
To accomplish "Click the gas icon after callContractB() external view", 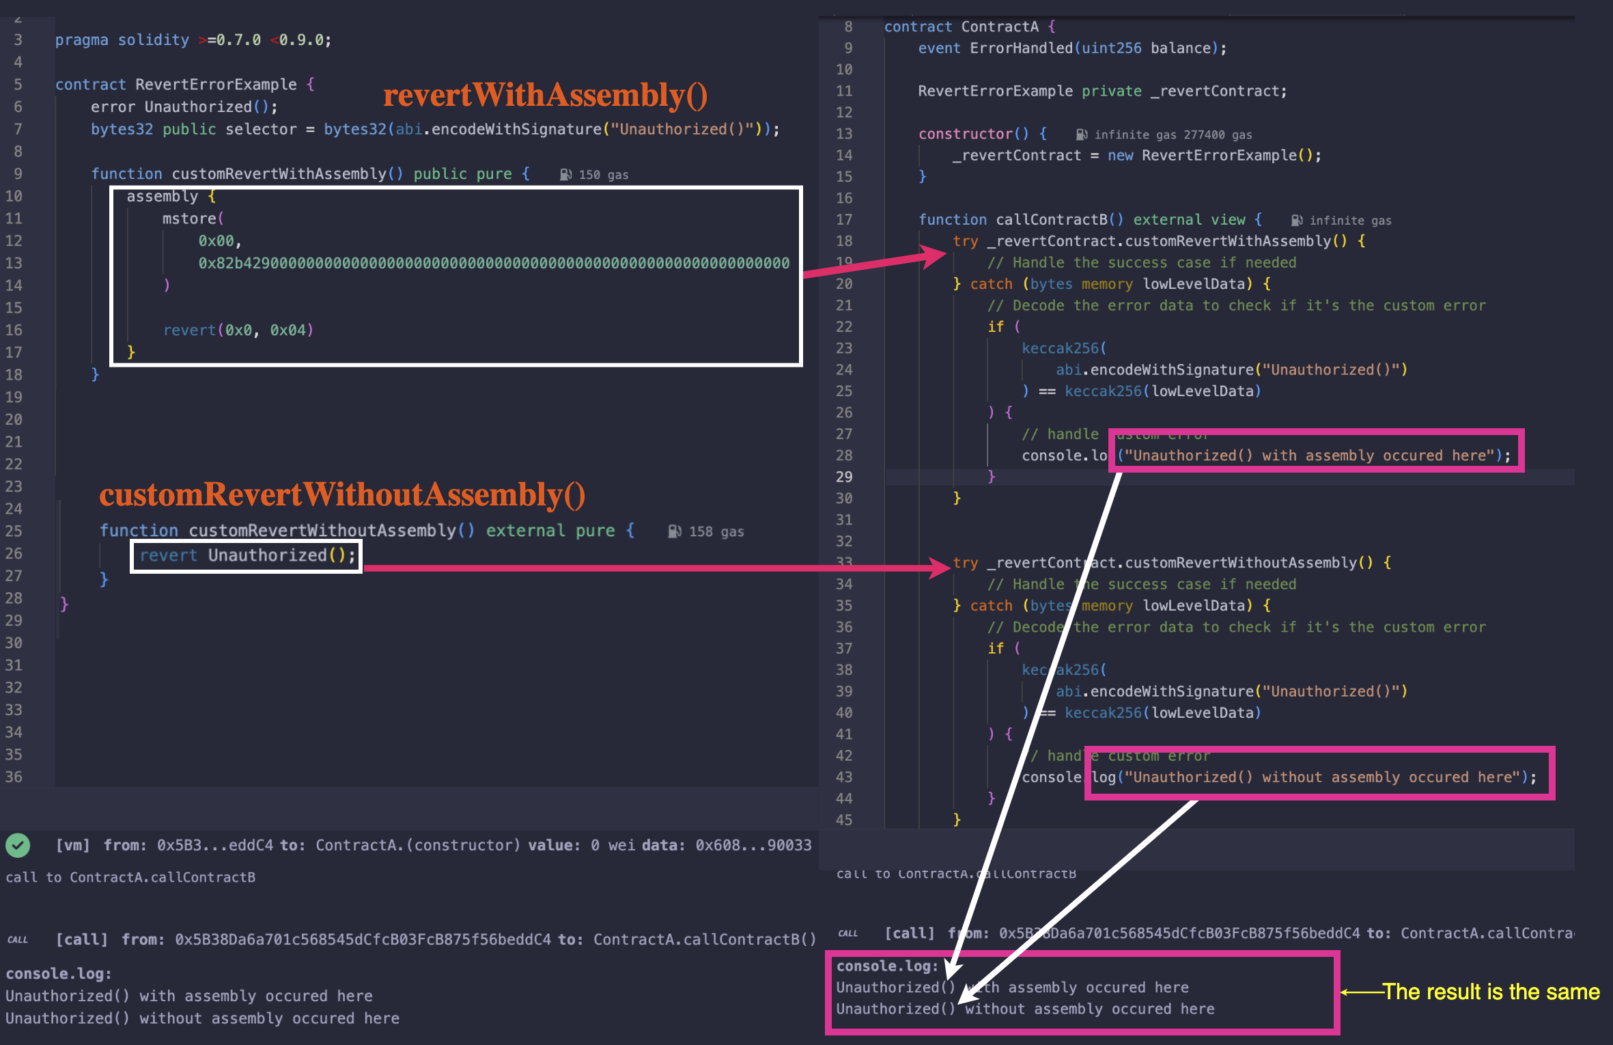I will coord(1297,221).
